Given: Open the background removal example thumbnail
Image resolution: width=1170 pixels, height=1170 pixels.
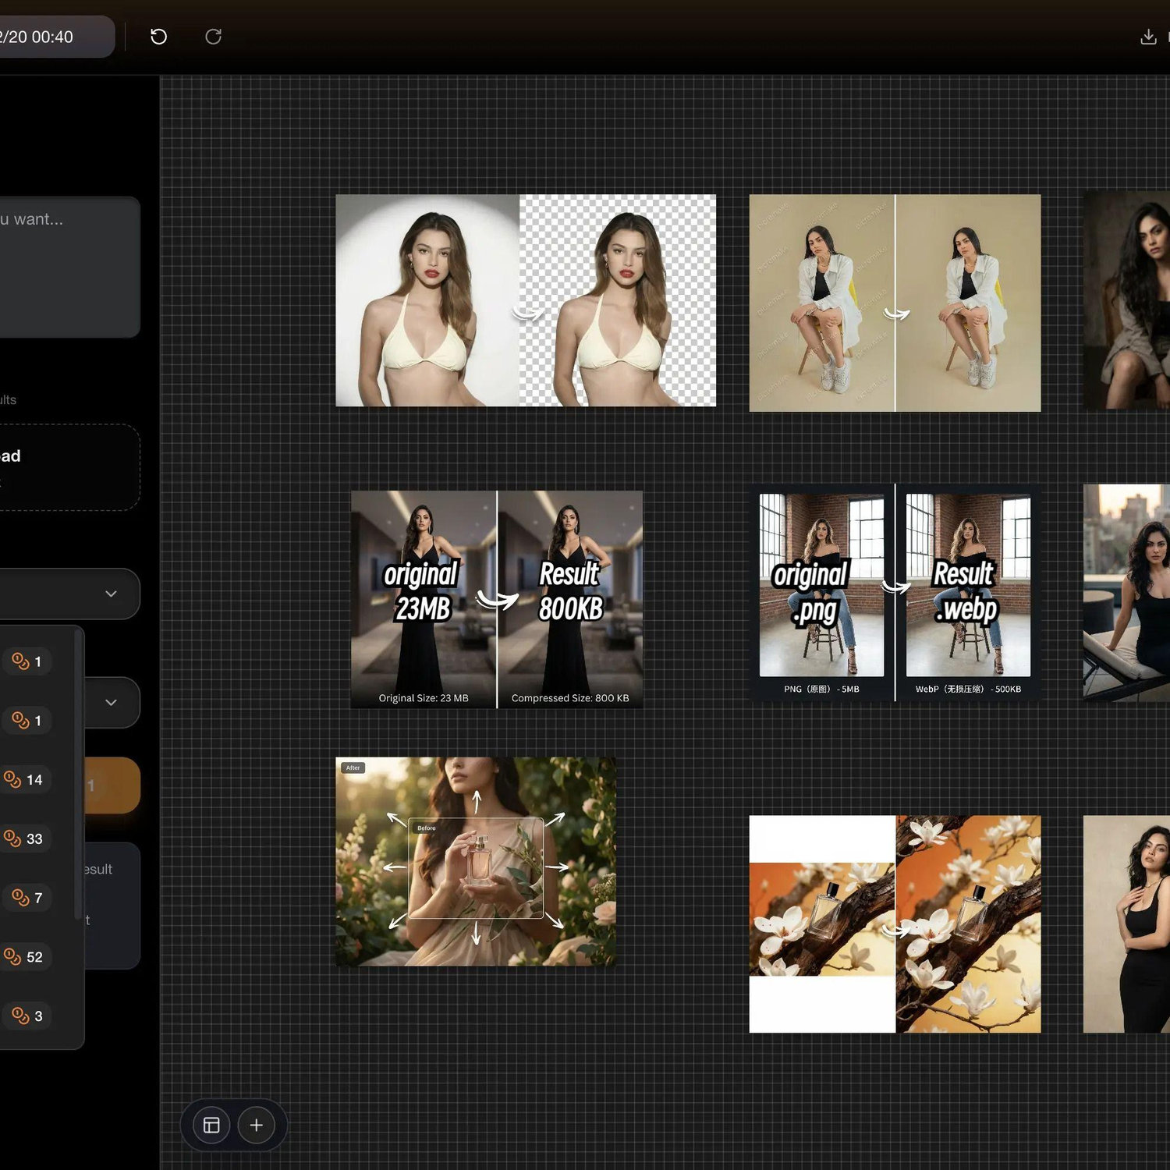Looking at the screenshot, I should click(x=526, y=300).
